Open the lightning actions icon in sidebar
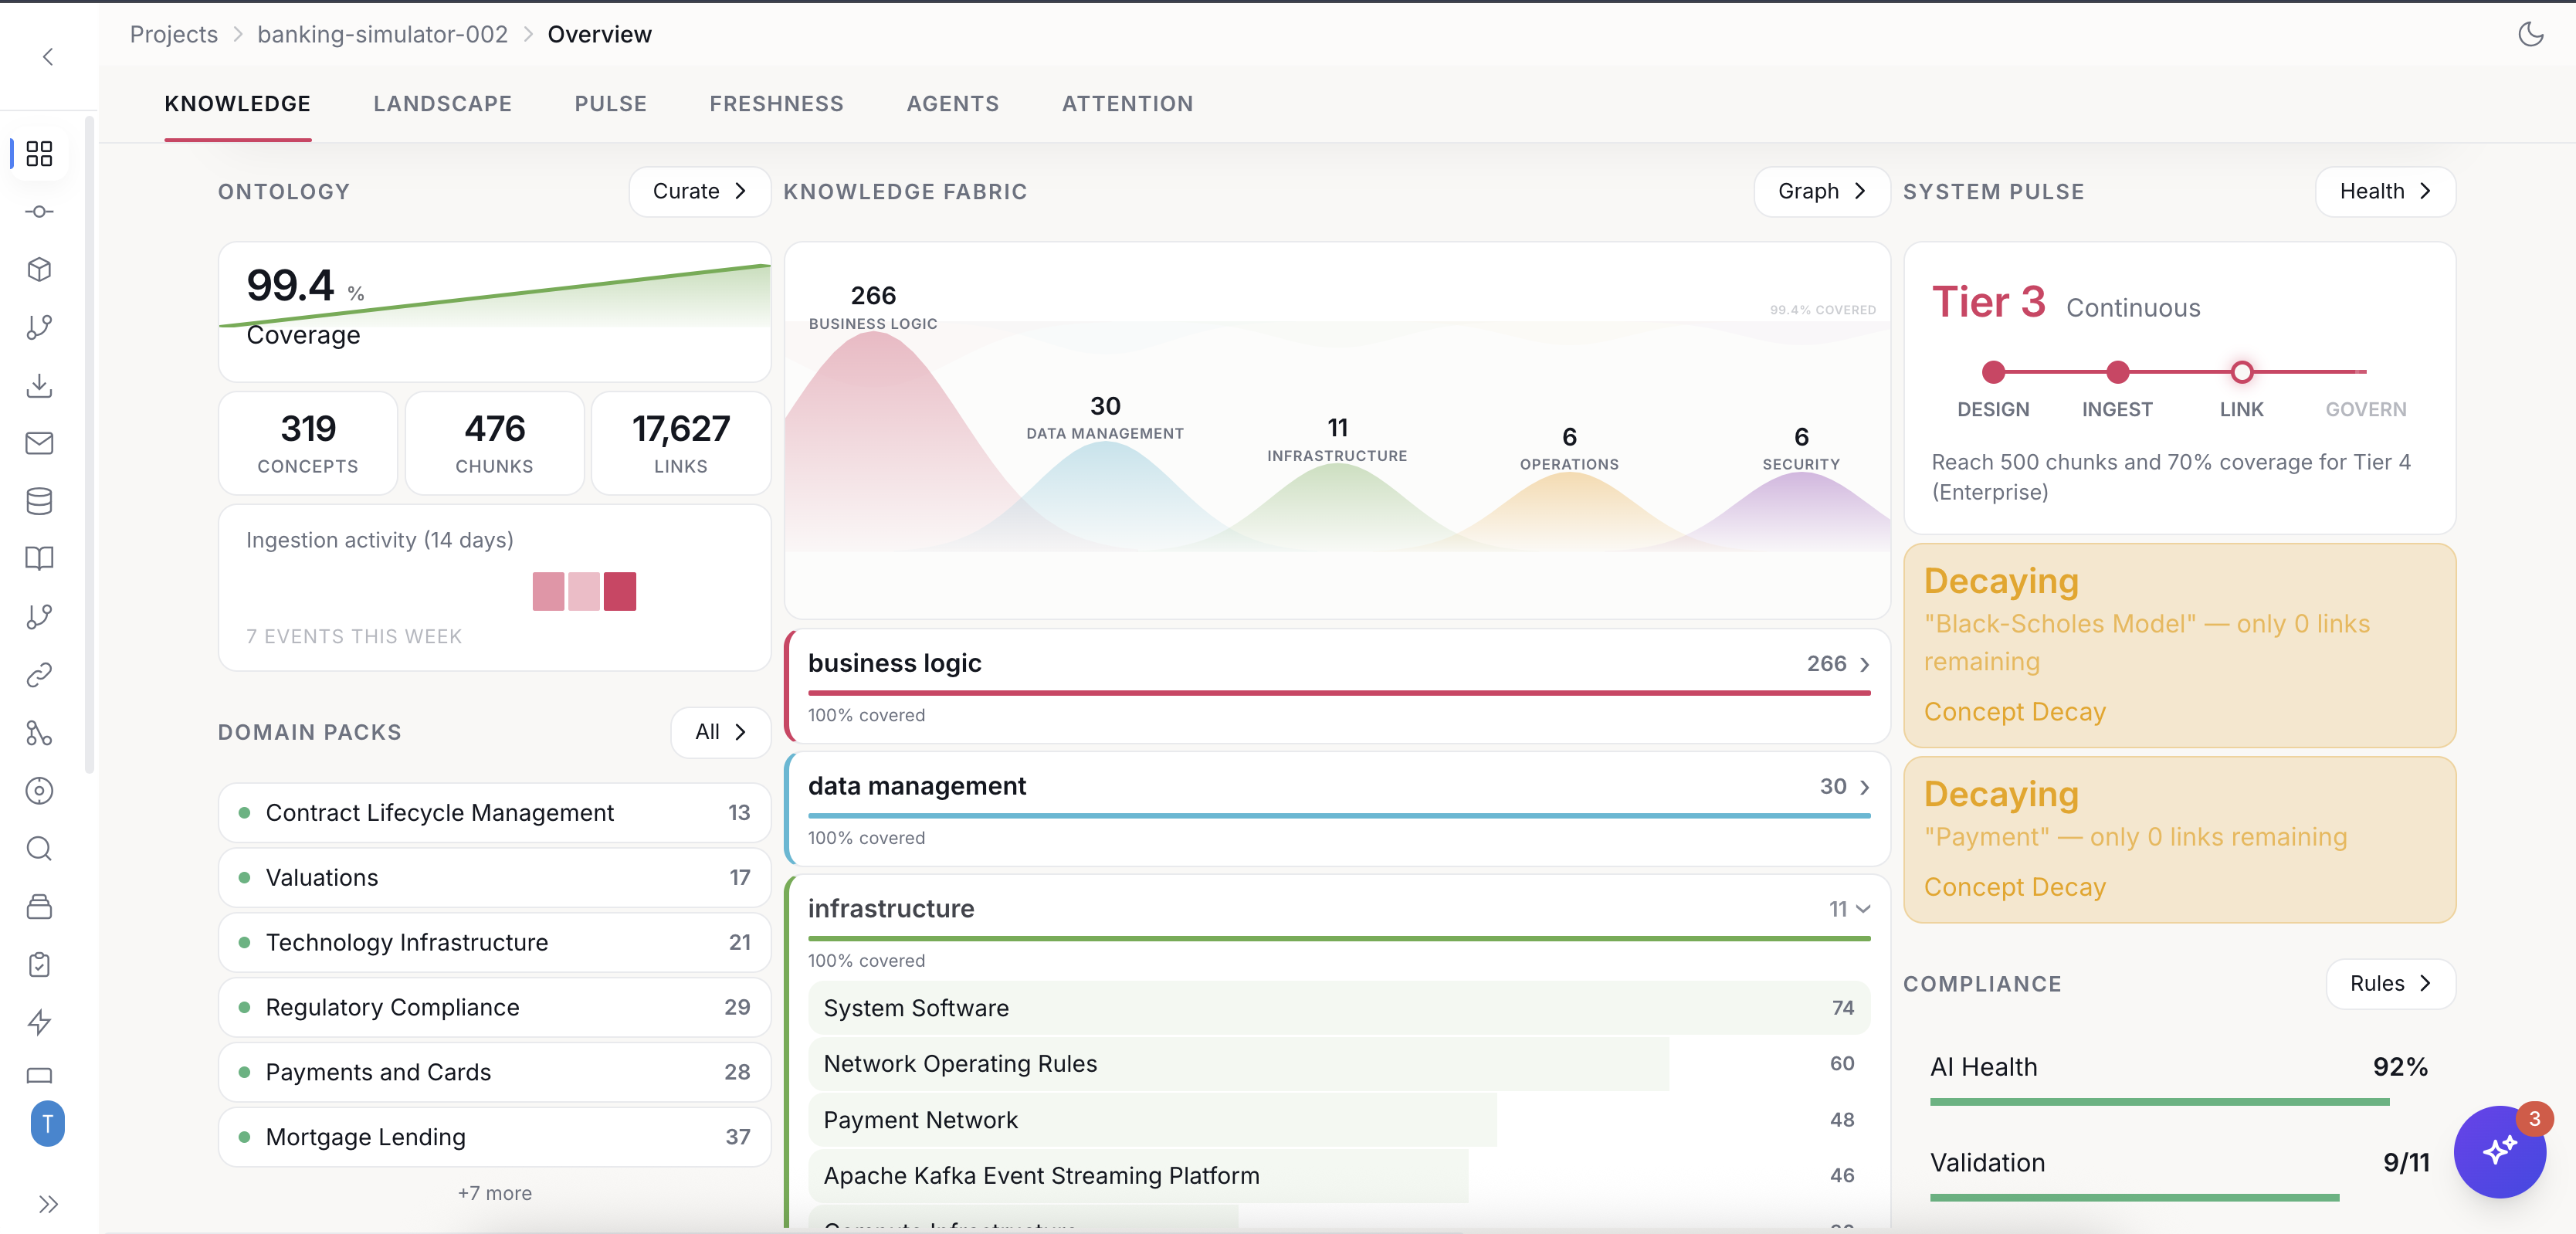The width and height of the screenshot is (2576, 1234). pyautogui.click(x=39, y=1022)
